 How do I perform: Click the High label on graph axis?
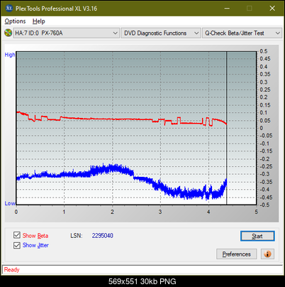pos(10,55)
